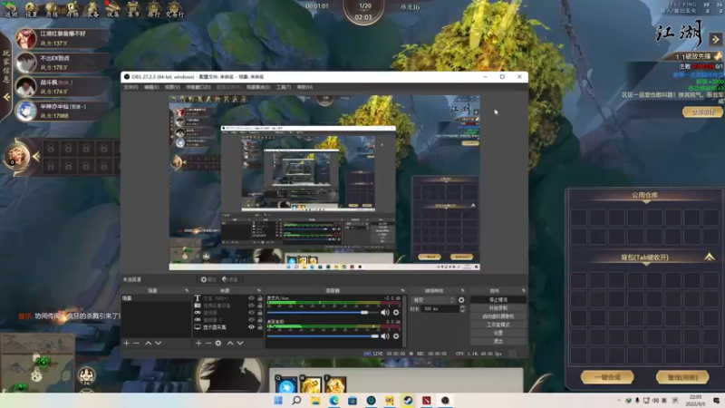Open the 装备 equipment icon in game top bar
The width and height of the screenshot is (725, 408).
(92, 8)
